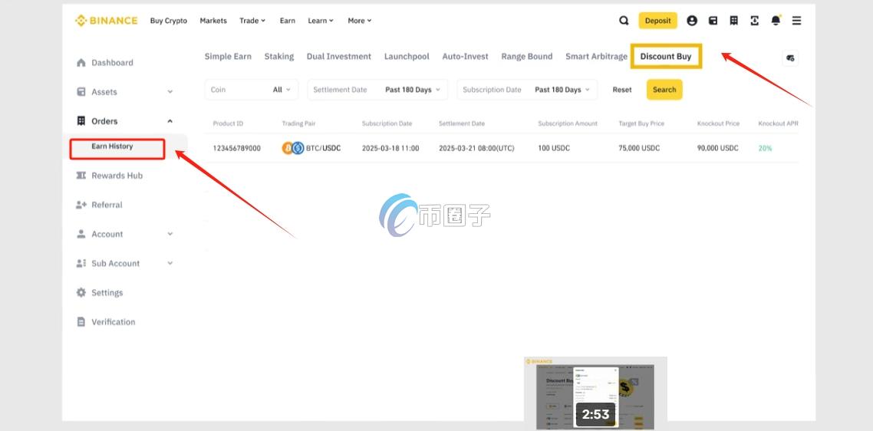Image resolution: width=873 pixels, height=431 pixels.
Task: Click the Orders sidebar icon
Action: pyautogui.click(x=81, y=121)
